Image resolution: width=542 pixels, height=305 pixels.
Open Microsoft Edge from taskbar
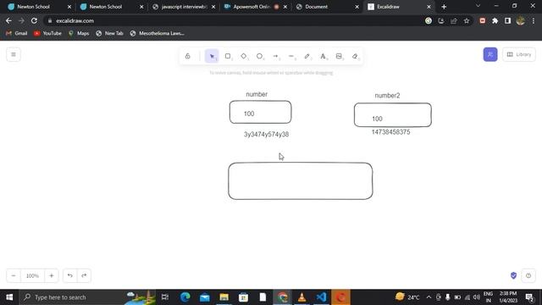[x=185, y=297]
